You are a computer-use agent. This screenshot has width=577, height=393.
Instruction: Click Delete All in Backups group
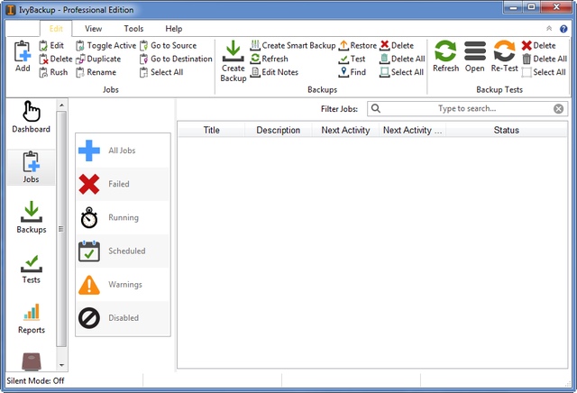pos(402,59)
